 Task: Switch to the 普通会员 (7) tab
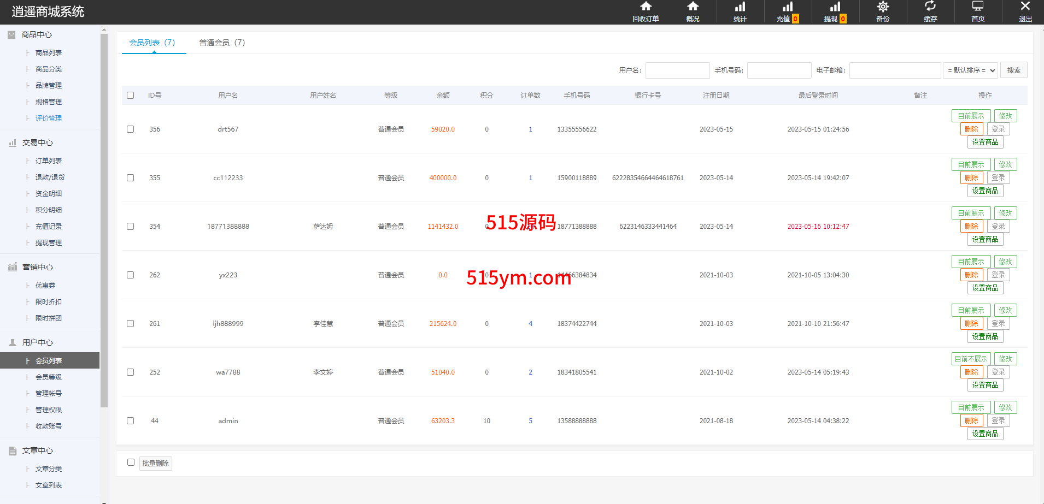(x=222, y=43)
